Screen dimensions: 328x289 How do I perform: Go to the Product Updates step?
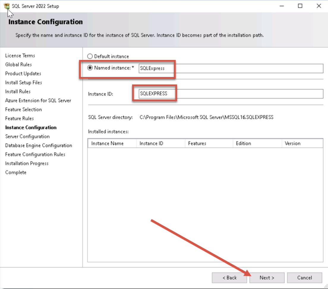23,74
